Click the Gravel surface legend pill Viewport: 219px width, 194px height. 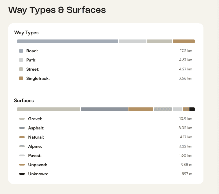[22, 119]
